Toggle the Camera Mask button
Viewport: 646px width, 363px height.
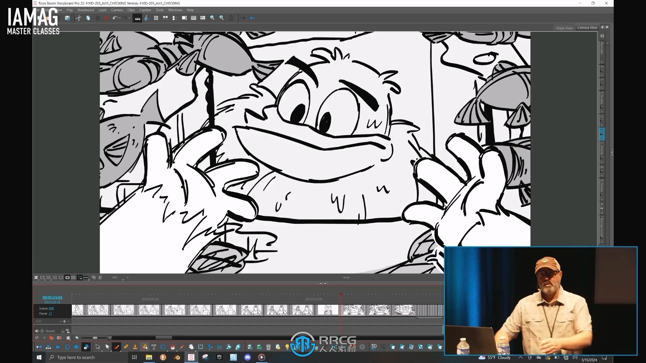click(67, 278)
